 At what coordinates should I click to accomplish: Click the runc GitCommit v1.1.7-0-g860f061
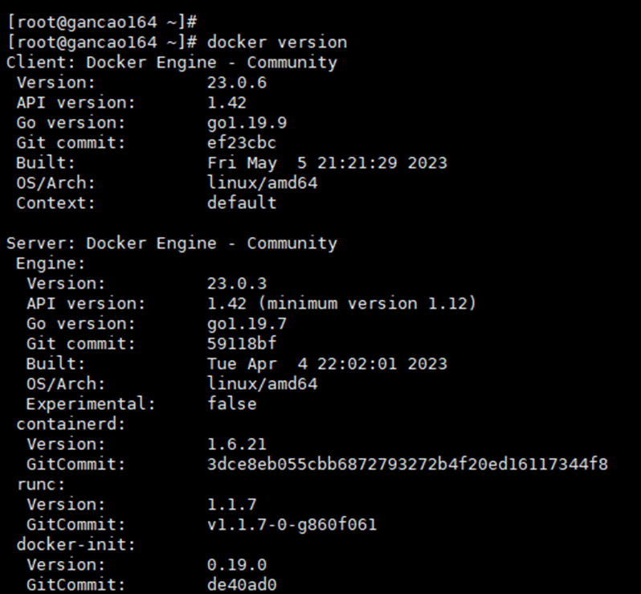tap(292, 524)
